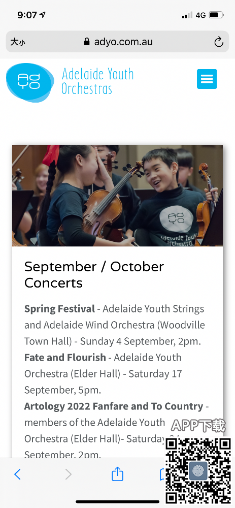Open the 大小 text size menu

(x=17, y=42)
